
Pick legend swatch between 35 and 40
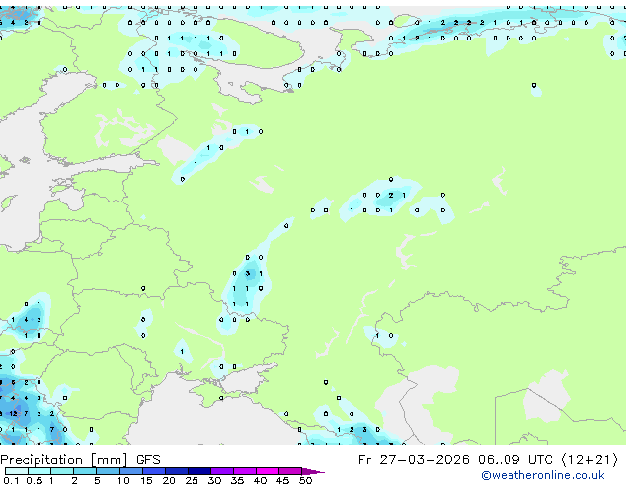pyautogui.click(x=245, y=471)
